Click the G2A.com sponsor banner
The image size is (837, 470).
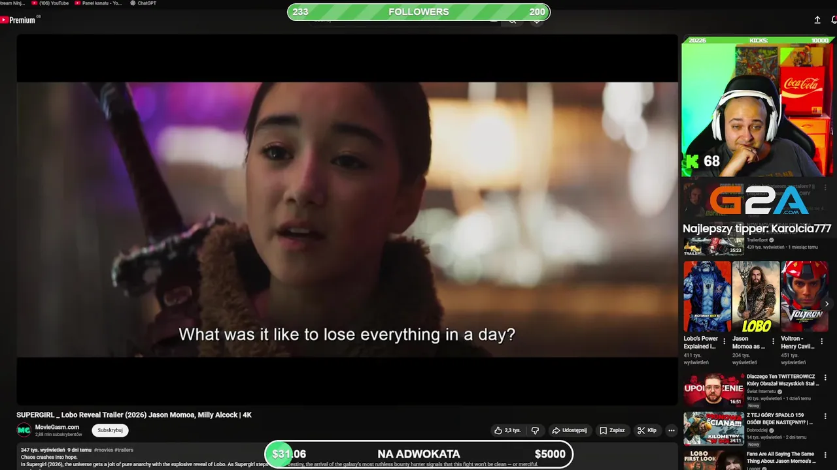(x=759, y=202)
